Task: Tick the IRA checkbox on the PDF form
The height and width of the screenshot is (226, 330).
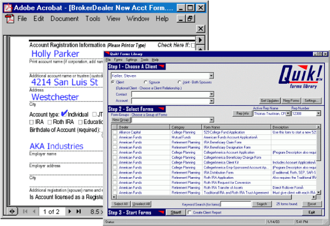Action: pyautogui.click(x=31, y=122)
